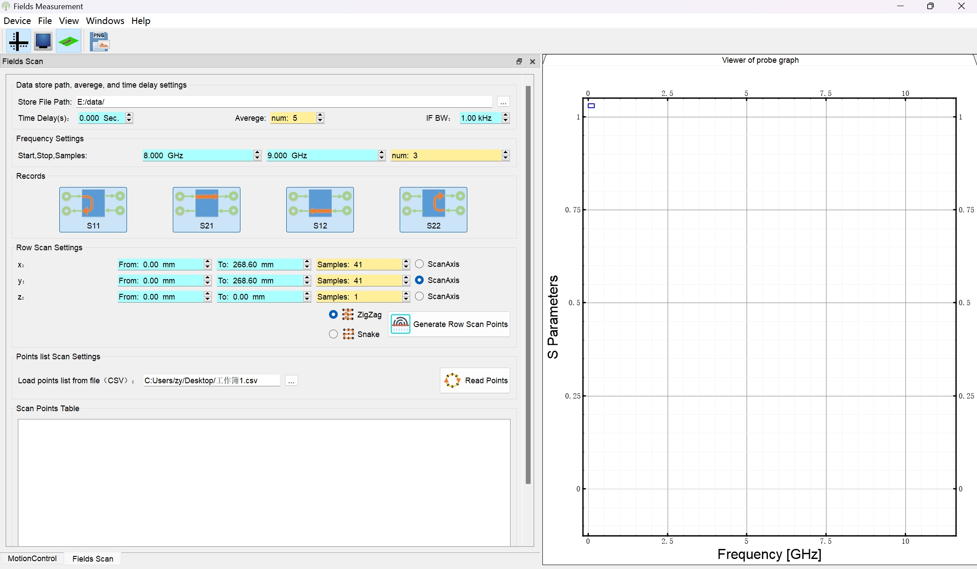Step up the IF BW value
Viewport: 977px width, 569px height.
tap(506, 115)
